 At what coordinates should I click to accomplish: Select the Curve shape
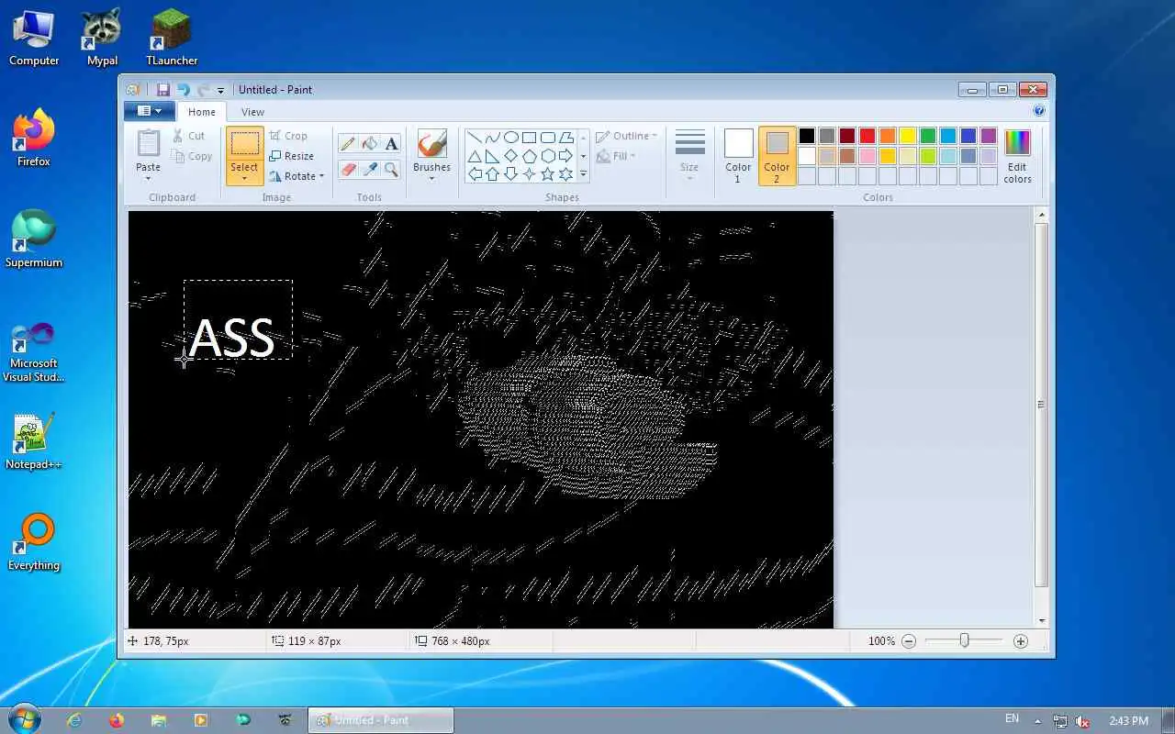pyautogui.click(x=493, y=138)
